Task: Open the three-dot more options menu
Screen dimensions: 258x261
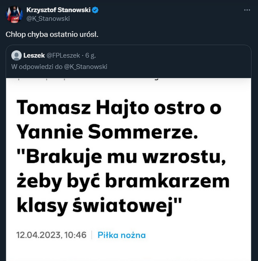Action: coord(246,10)
